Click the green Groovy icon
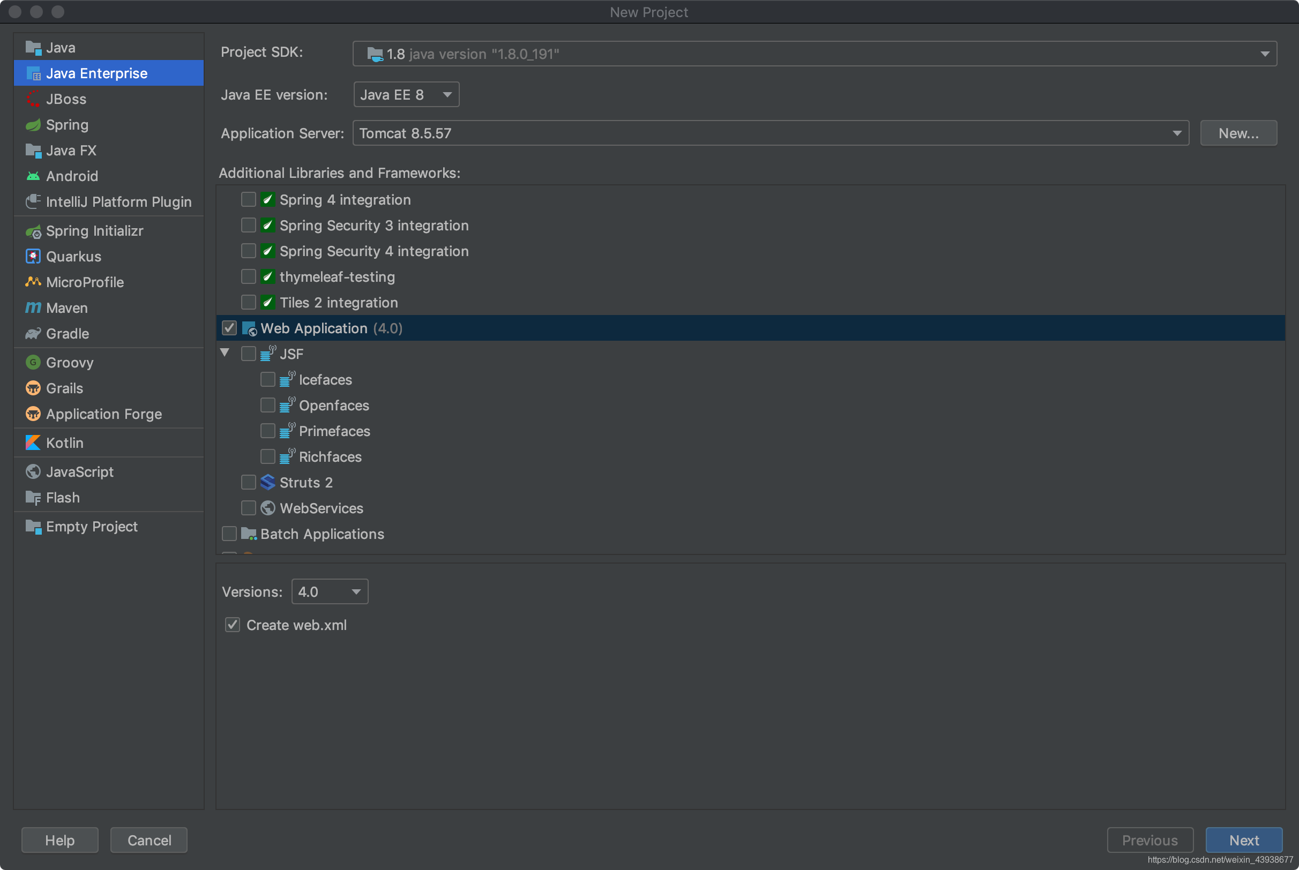The image size is (1299, 870). [33, 363]
